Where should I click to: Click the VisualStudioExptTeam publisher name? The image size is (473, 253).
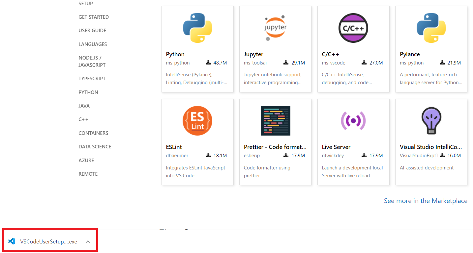[419, 156]
